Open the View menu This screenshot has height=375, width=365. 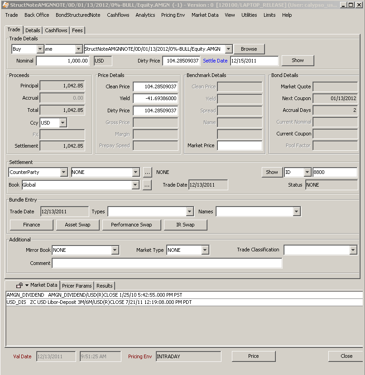[x=230, y=15]
